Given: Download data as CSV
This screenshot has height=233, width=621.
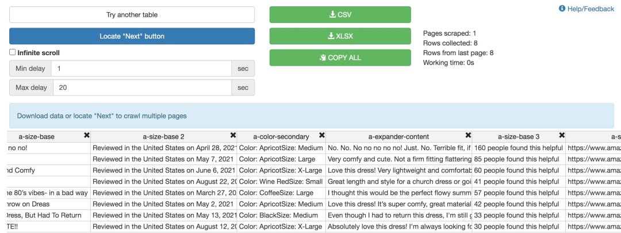Looking at the screenshot, I should coord(340,14).
